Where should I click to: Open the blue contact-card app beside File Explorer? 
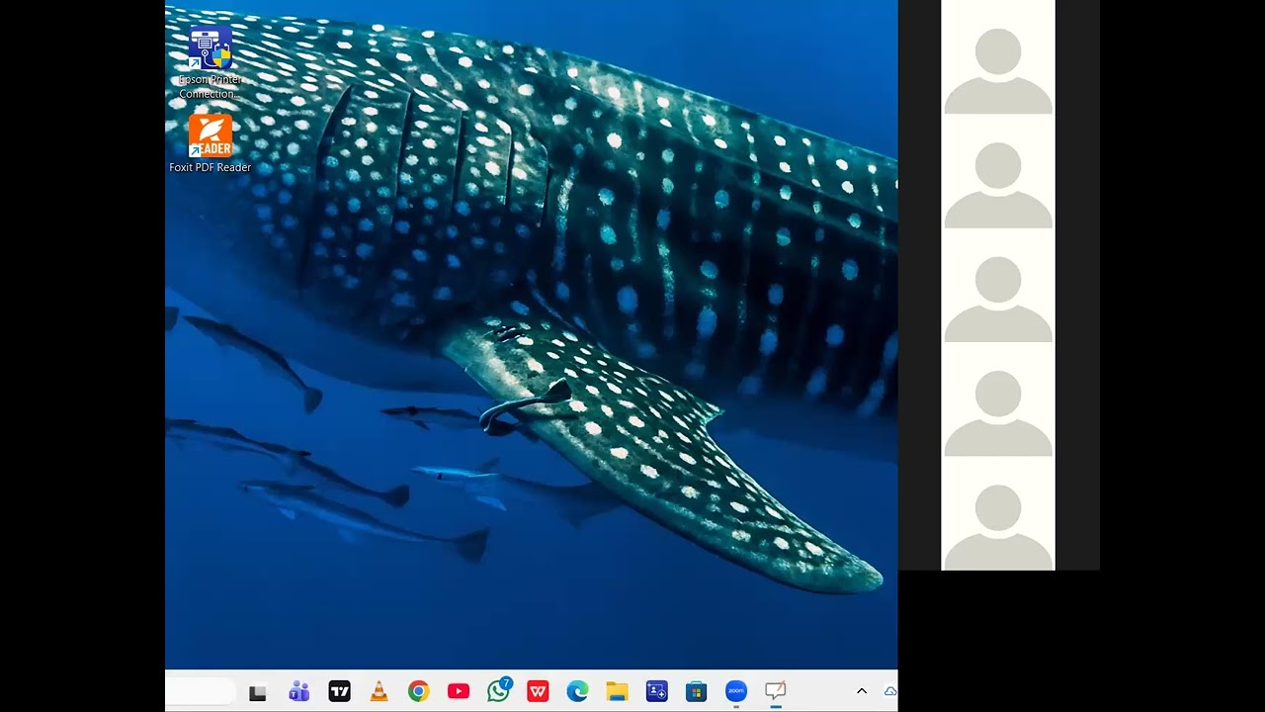point(657,692)
